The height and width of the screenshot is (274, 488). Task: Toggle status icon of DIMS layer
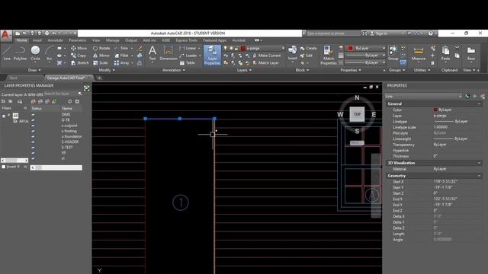(33, 115)
